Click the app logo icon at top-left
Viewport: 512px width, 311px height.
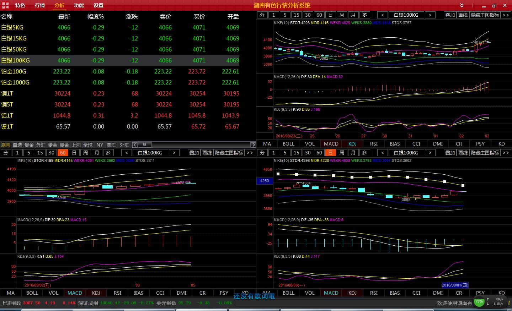coord(5,5)
